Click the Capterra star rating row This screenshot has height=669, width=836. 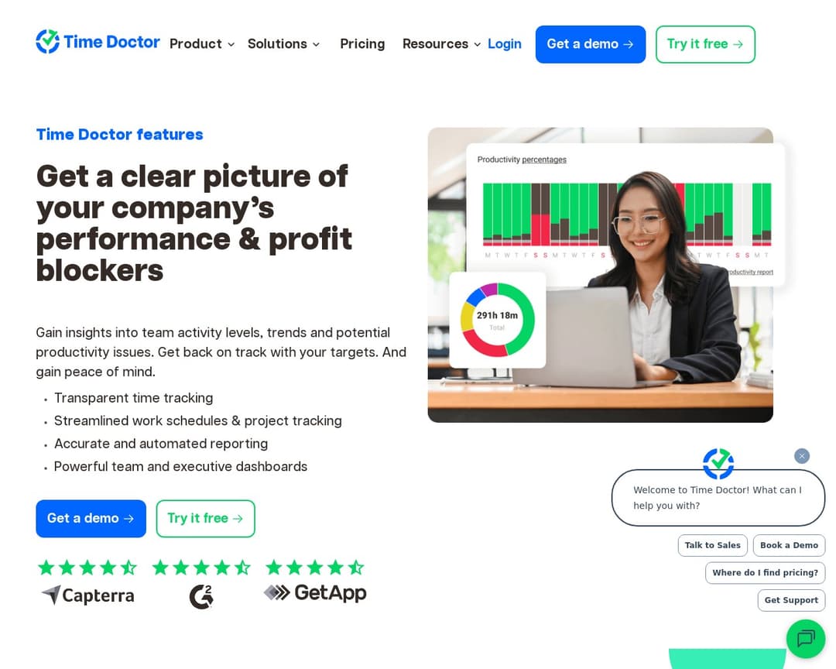87,567
